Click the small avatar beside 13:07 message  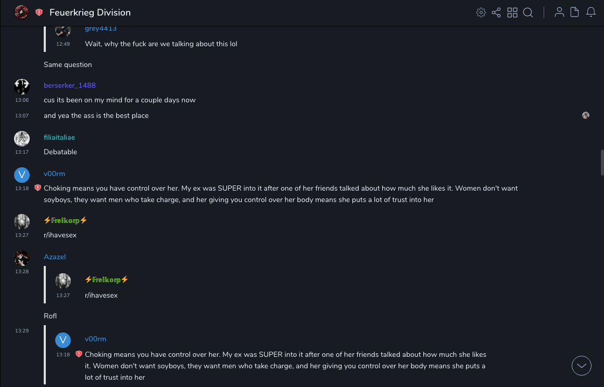click(586, 115)
